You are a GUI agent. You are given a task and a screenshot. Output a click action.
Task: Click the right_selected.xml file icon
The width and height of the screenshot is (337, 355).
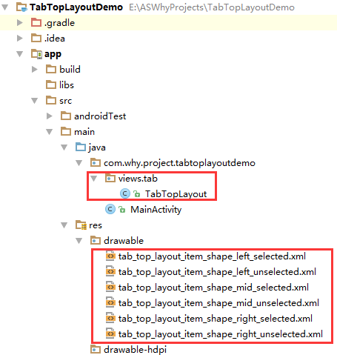[110, 318]
